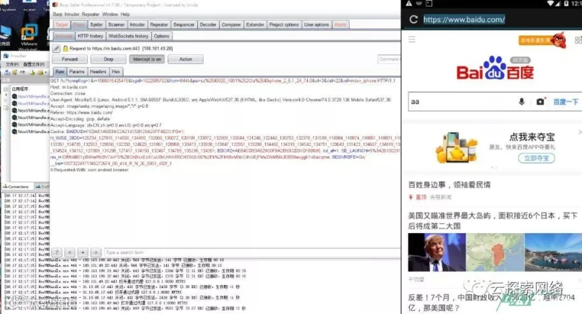
Task: Tap the camera icon in the Baidu search box
Action: coord(541,101)
